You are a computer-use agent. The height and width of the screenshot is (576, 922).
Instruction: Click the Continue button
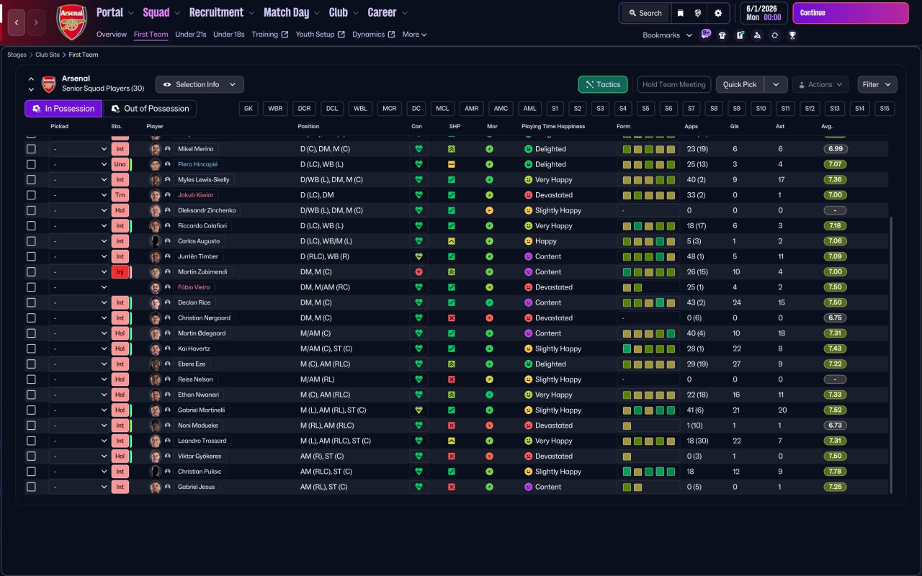tap(851, 13)
